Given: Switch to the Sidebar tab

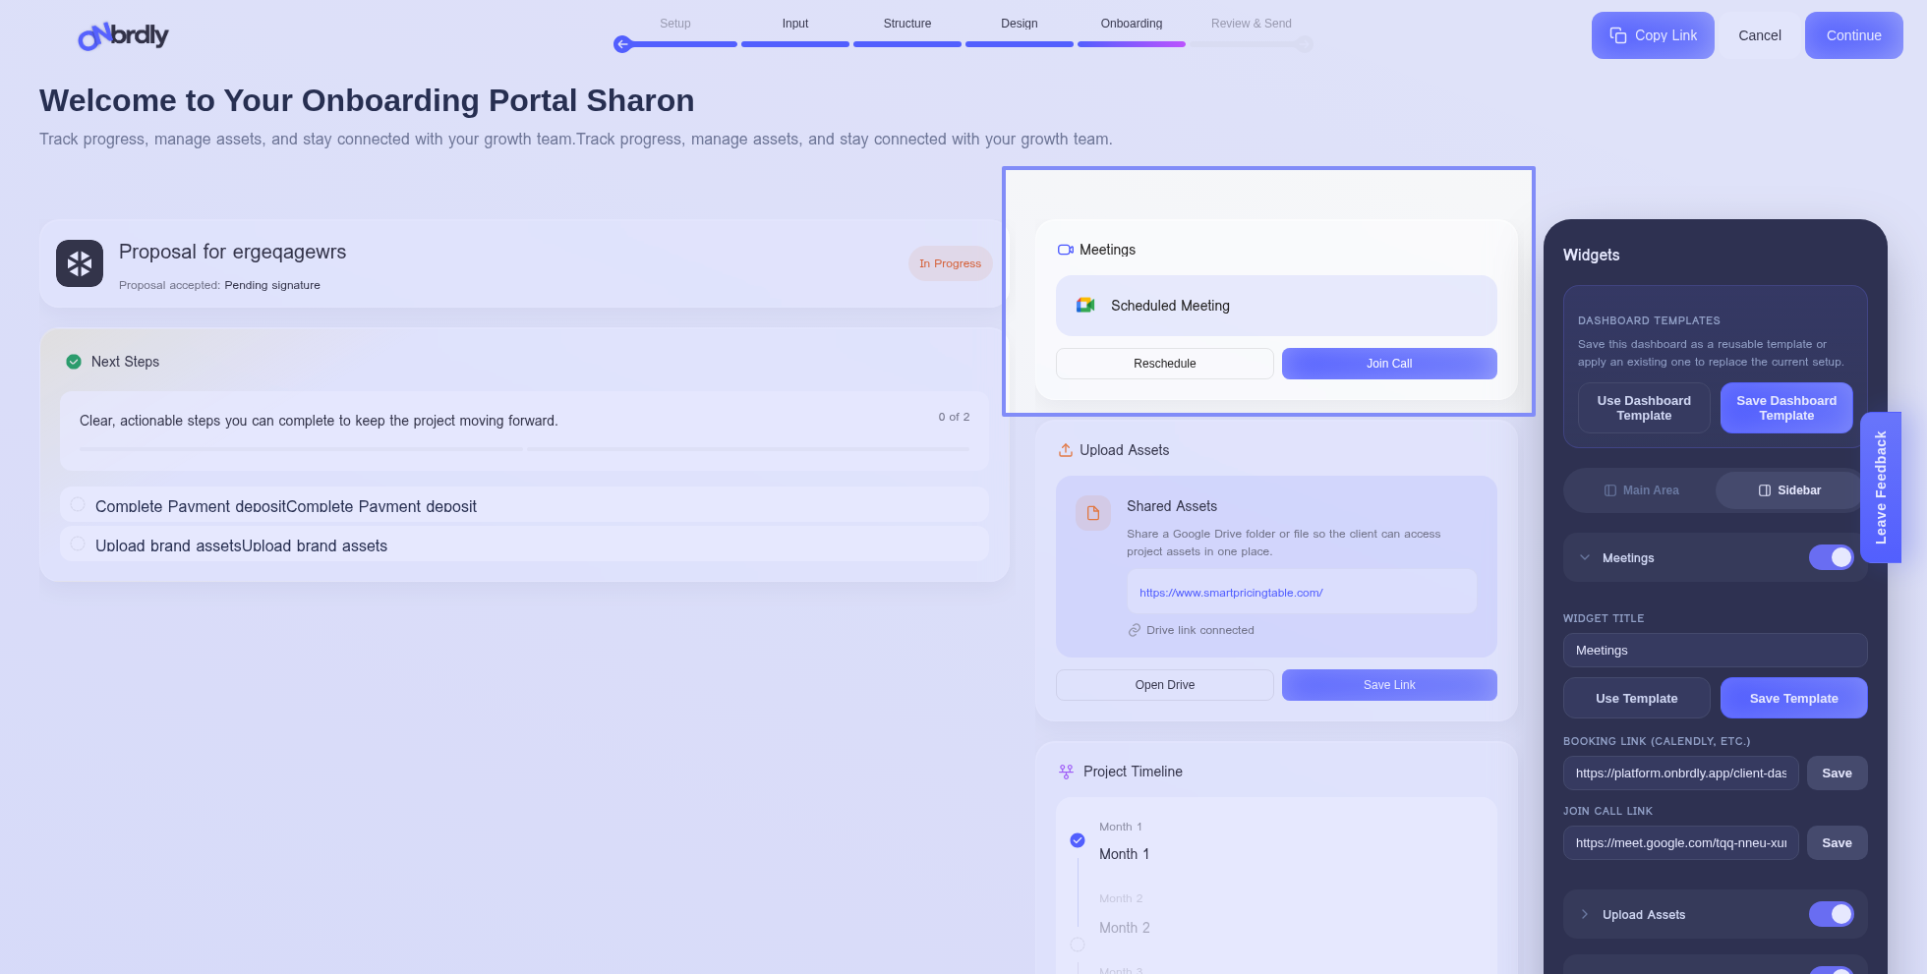Looking at the screenshot, I should click(x=1789, y=490).
